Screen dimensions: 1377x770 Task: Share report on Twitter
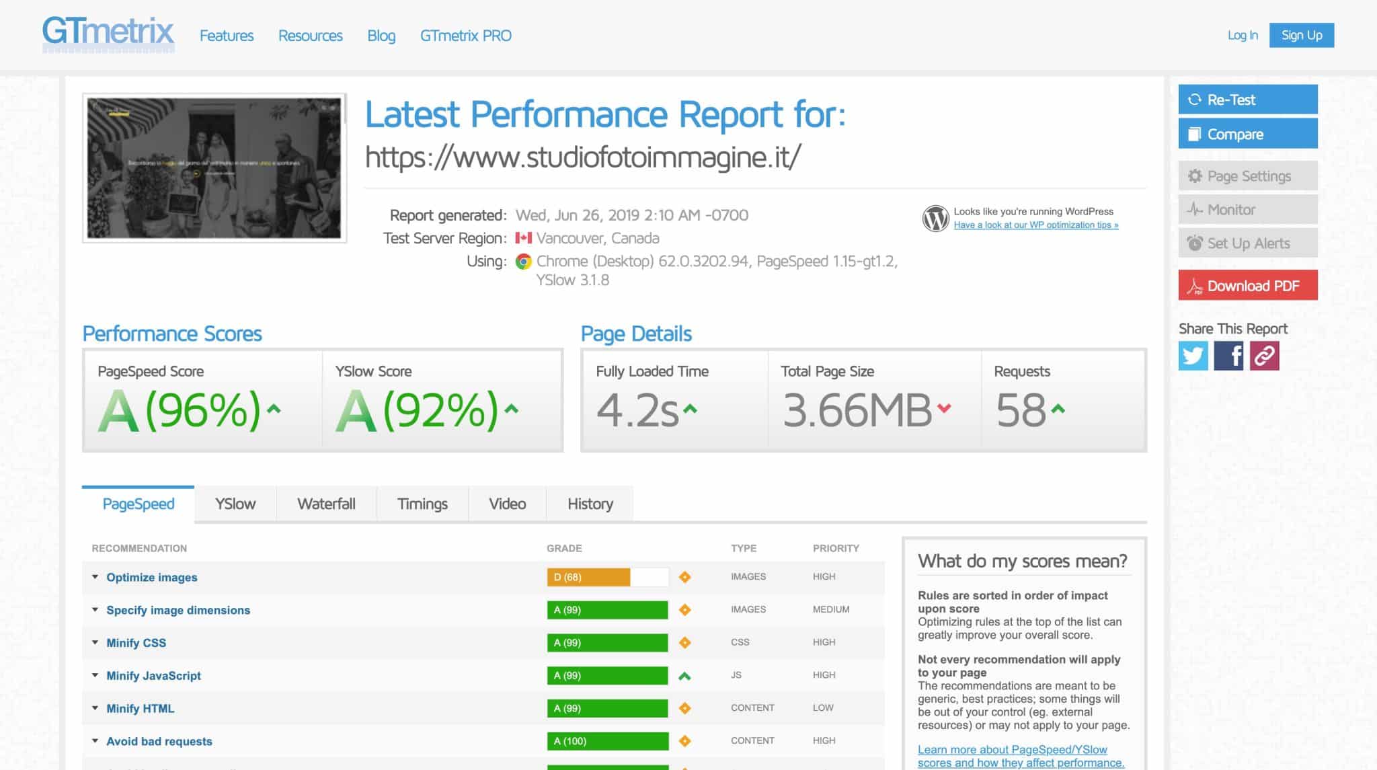point(1193,356)
